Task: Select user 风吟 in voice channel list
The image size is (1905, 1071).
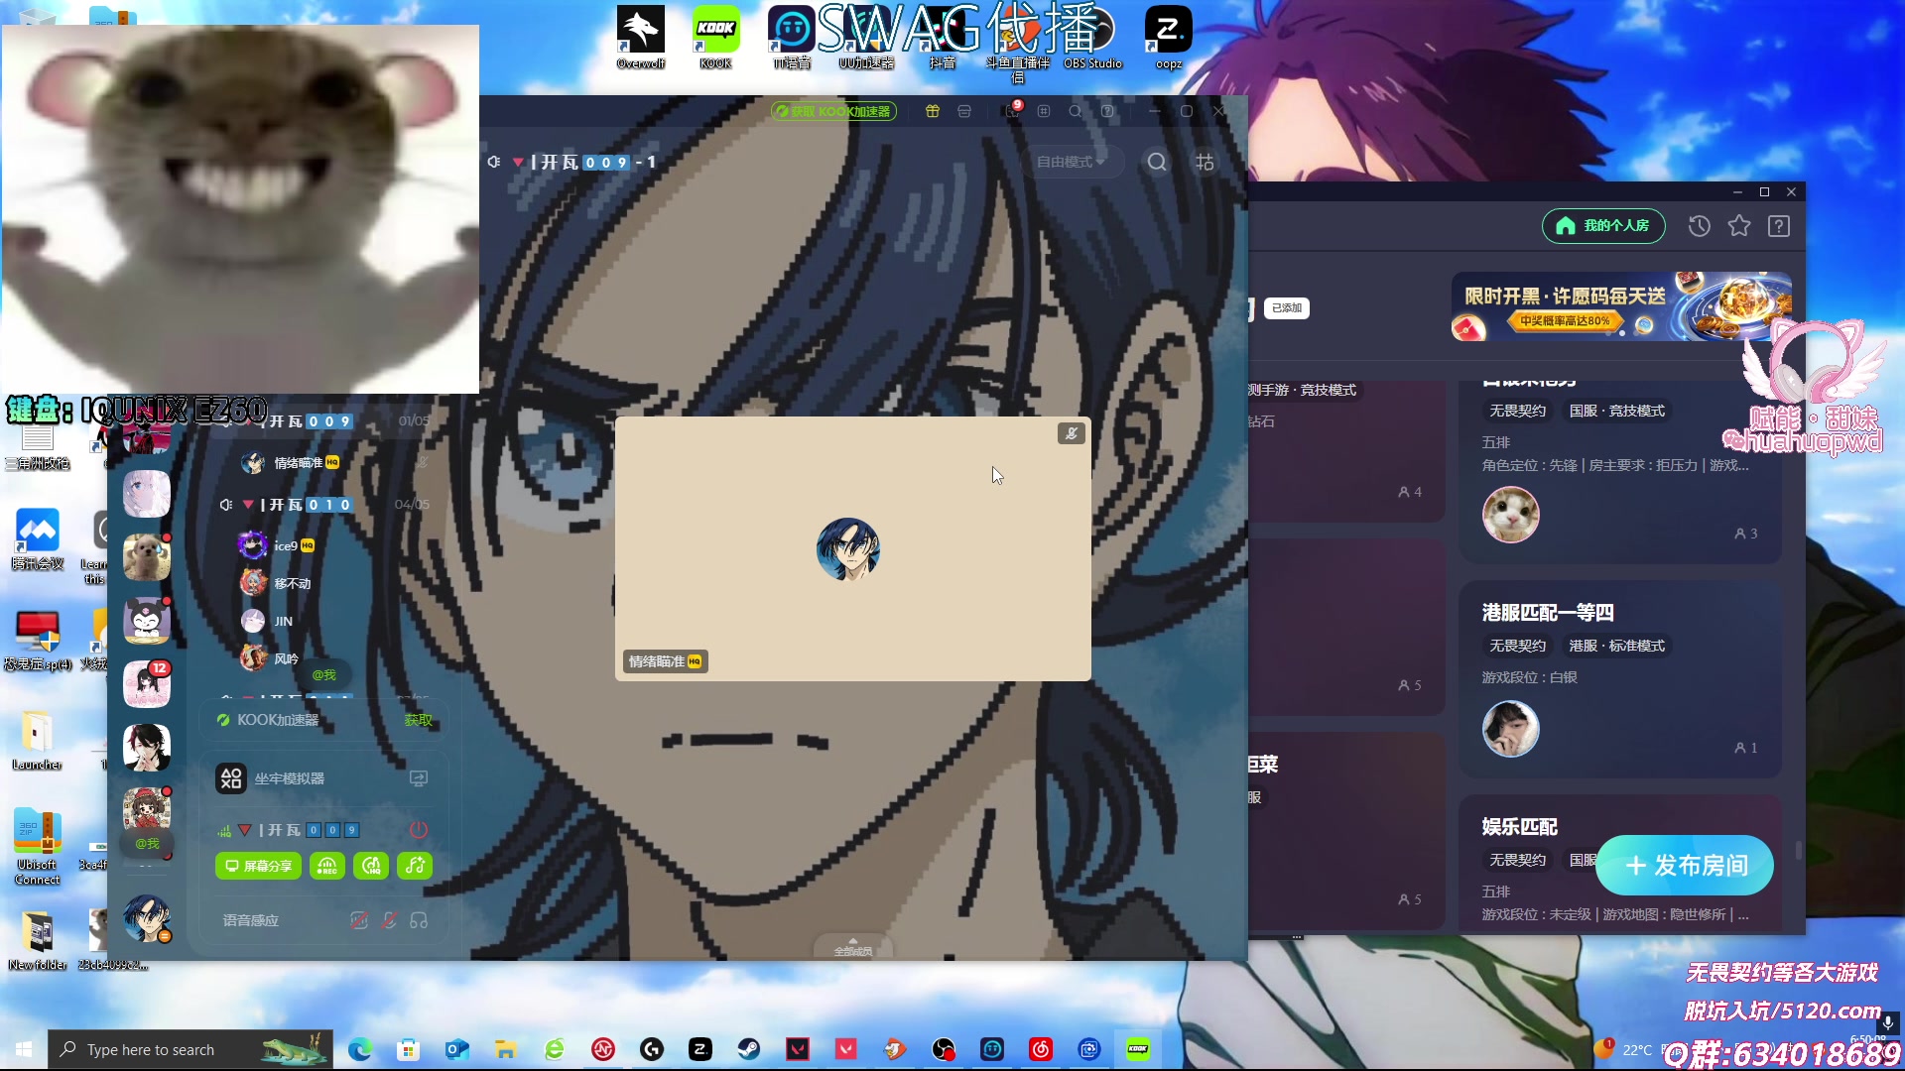Action: 270,658
